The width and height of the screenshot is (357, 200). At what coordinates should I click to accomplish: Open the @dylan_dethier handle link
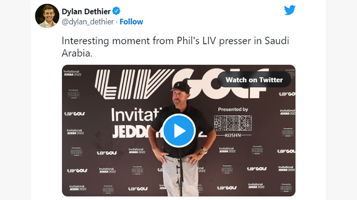pos(88,21)
